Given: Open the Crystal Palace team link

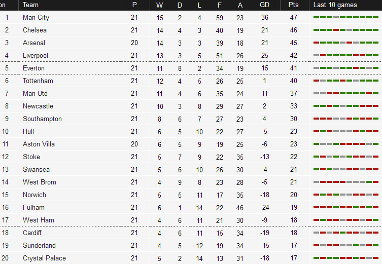Looking at the screenshot, I should [44, 258].
